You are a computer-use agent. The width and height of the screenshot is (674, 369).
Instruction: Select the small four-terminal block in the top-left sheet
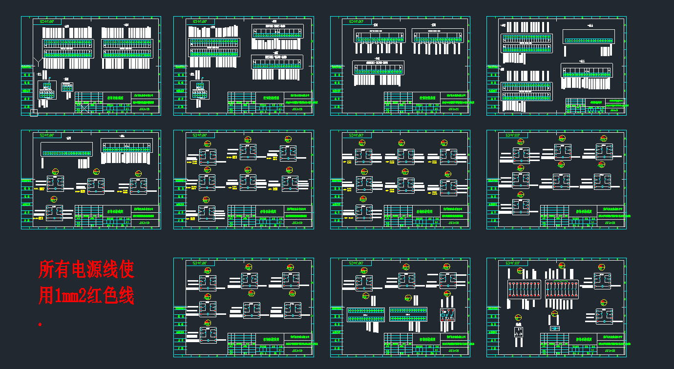[x=67, y=87]
